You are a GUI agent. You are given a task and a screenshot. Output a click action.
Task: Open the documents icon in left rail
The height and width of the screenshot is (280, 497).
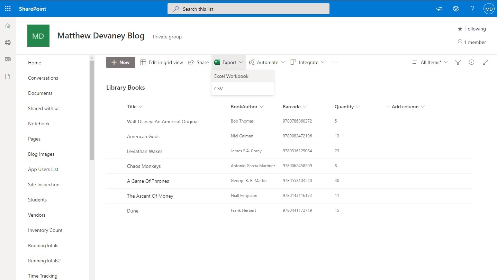[x=8, y=76]
